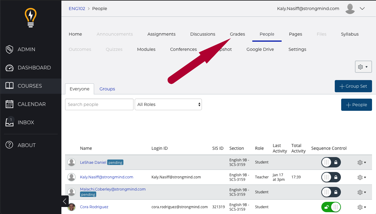Viewport: 376px width, 214px height.
Task: Switch to the Everyone tab
Action: point(79,89)
